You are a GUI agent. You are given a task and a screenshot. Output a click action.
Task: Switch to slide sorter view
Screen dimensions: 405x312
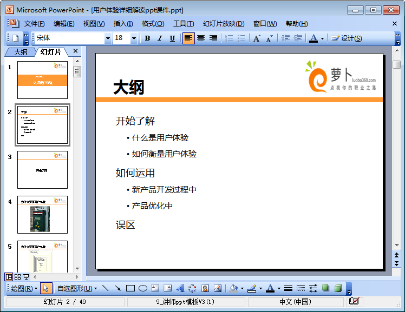[17, 277]
